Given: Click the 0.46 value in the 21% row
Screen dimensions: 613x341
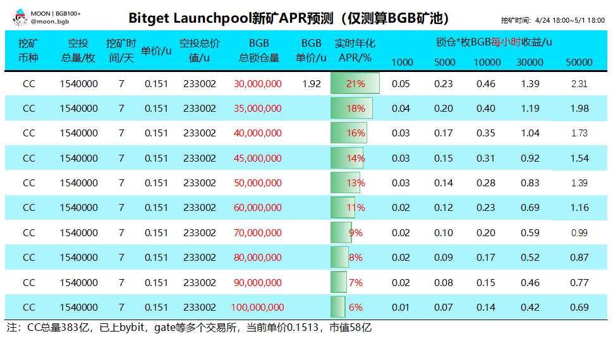Looking at the screenshot, I should coord(485,84).
